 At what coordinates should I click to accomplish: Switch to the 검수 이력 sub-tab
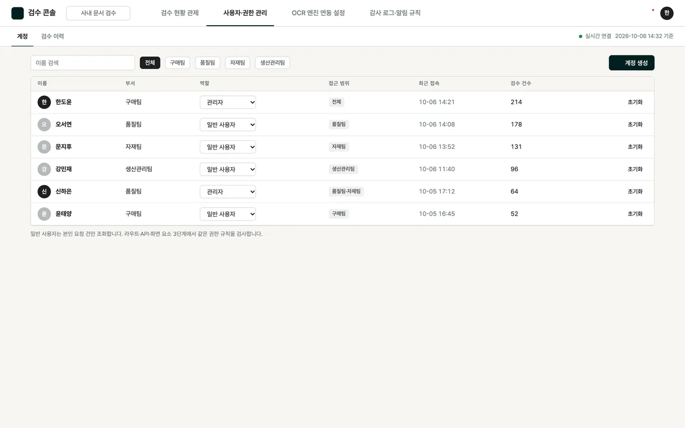[x=53, y=37]
